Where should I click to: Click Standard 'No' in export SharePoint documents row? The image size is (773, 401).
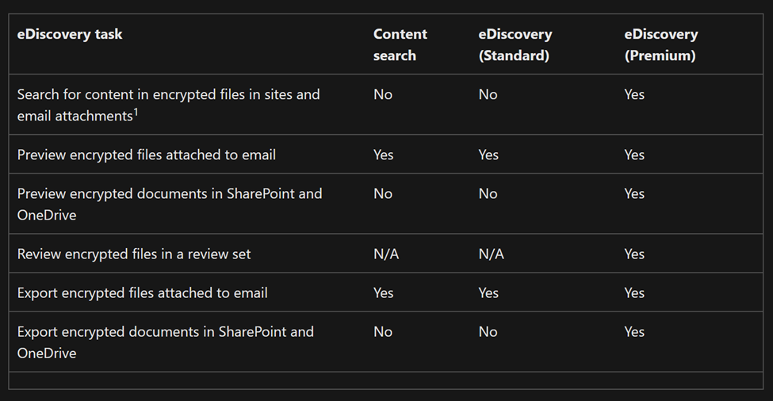pyautogui.click(x=488, y=332)
